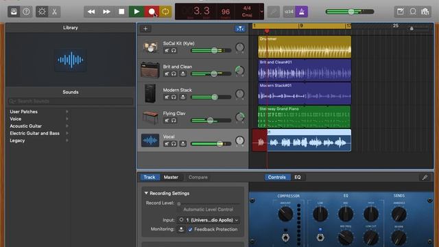Toggle input monitoring on Modern Stack
The image size is (439, 247).
point(183,97)
